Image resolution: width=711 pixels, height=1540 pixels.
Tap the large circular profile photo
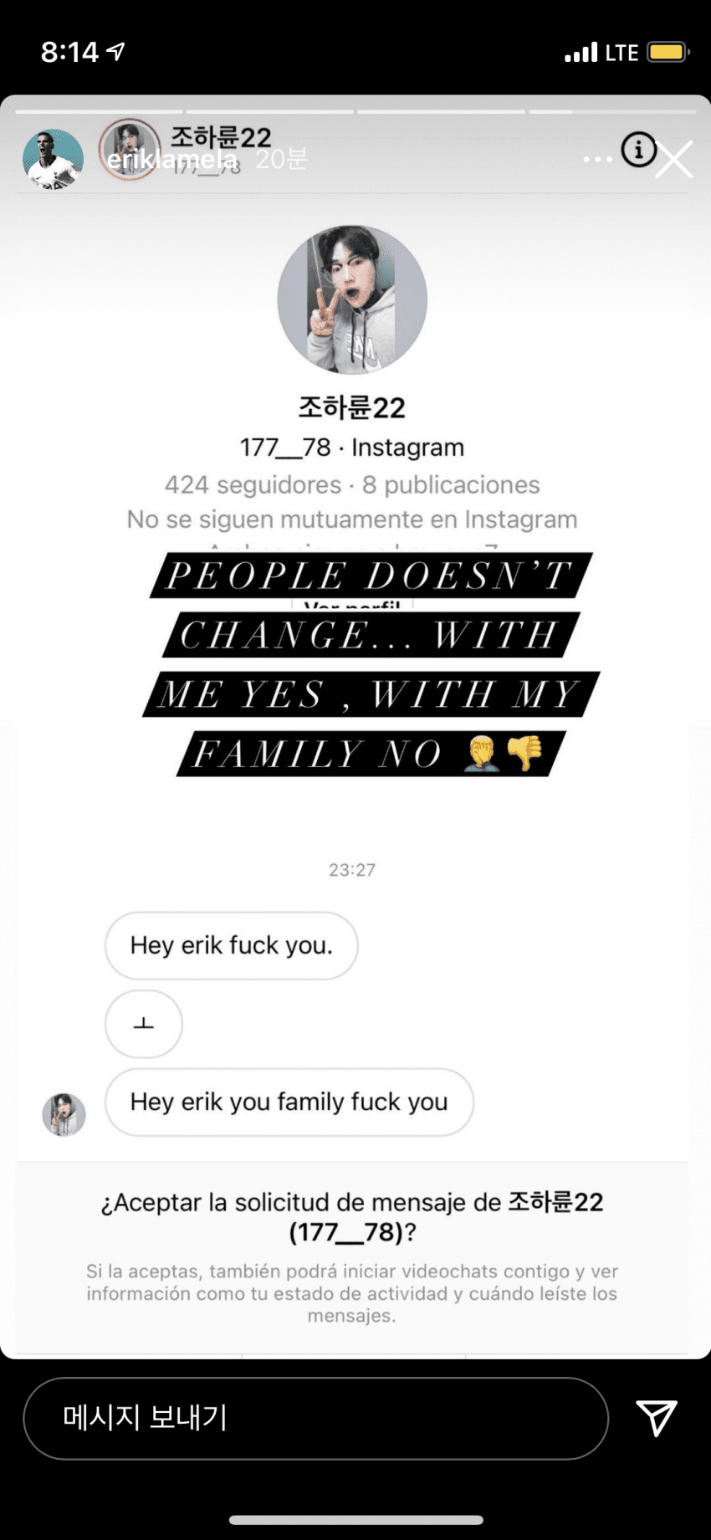coord(352,299)
